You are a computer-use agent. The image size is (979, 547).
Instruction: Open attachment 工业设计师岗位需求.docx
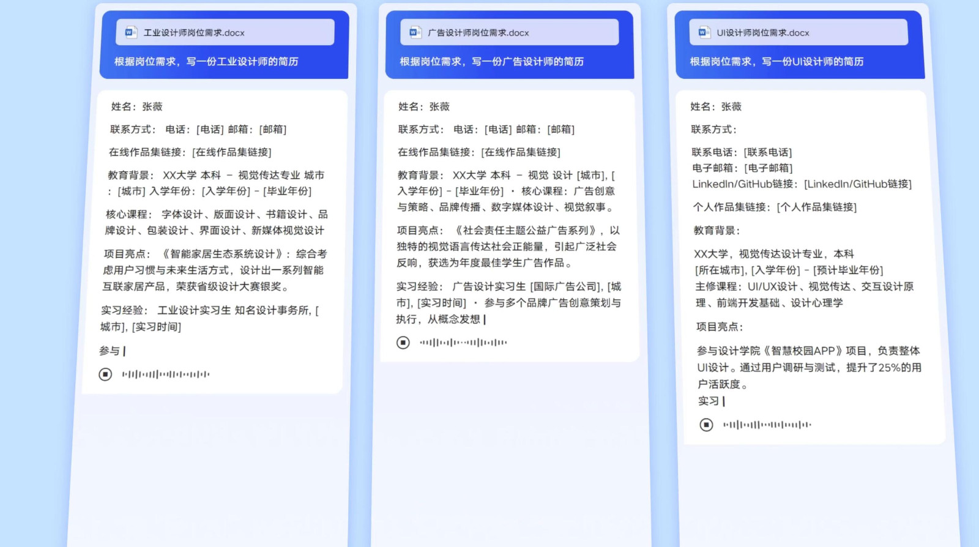pos(225,32)
